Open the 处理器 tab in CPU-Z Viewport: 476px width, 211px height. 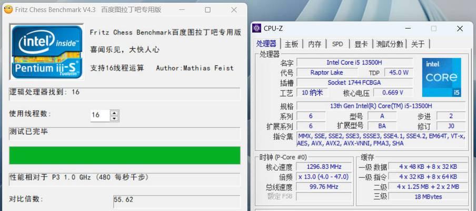[x=266, y=44]
